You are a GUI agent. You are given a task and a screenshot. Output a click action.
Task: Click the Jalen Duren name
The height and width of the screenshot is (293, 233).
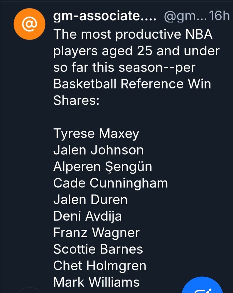coord(90,200)
